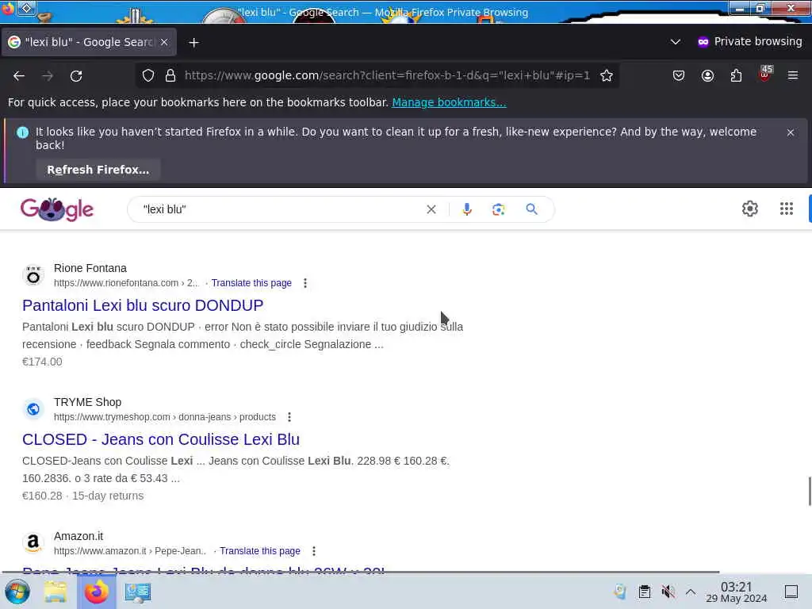The height and width of the screenshot is (609, 812).
Task: Go back to the previous page
Action: tap(19, 75)
